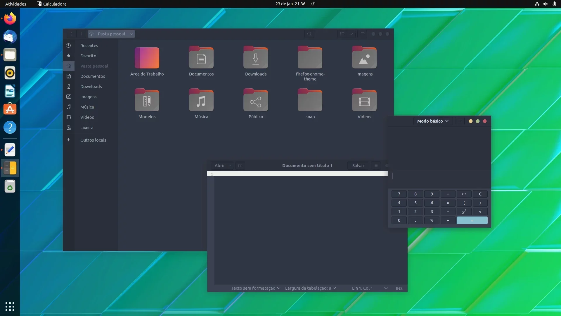Click Atividades in top bar
Viewport: 561px width, 316px height.
pos(16,4)
